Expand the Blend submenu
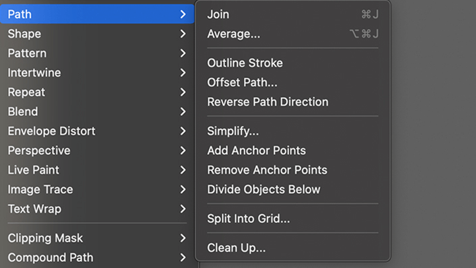The height and width of the screenshot is (268, 476). click(x=97, y=112)
